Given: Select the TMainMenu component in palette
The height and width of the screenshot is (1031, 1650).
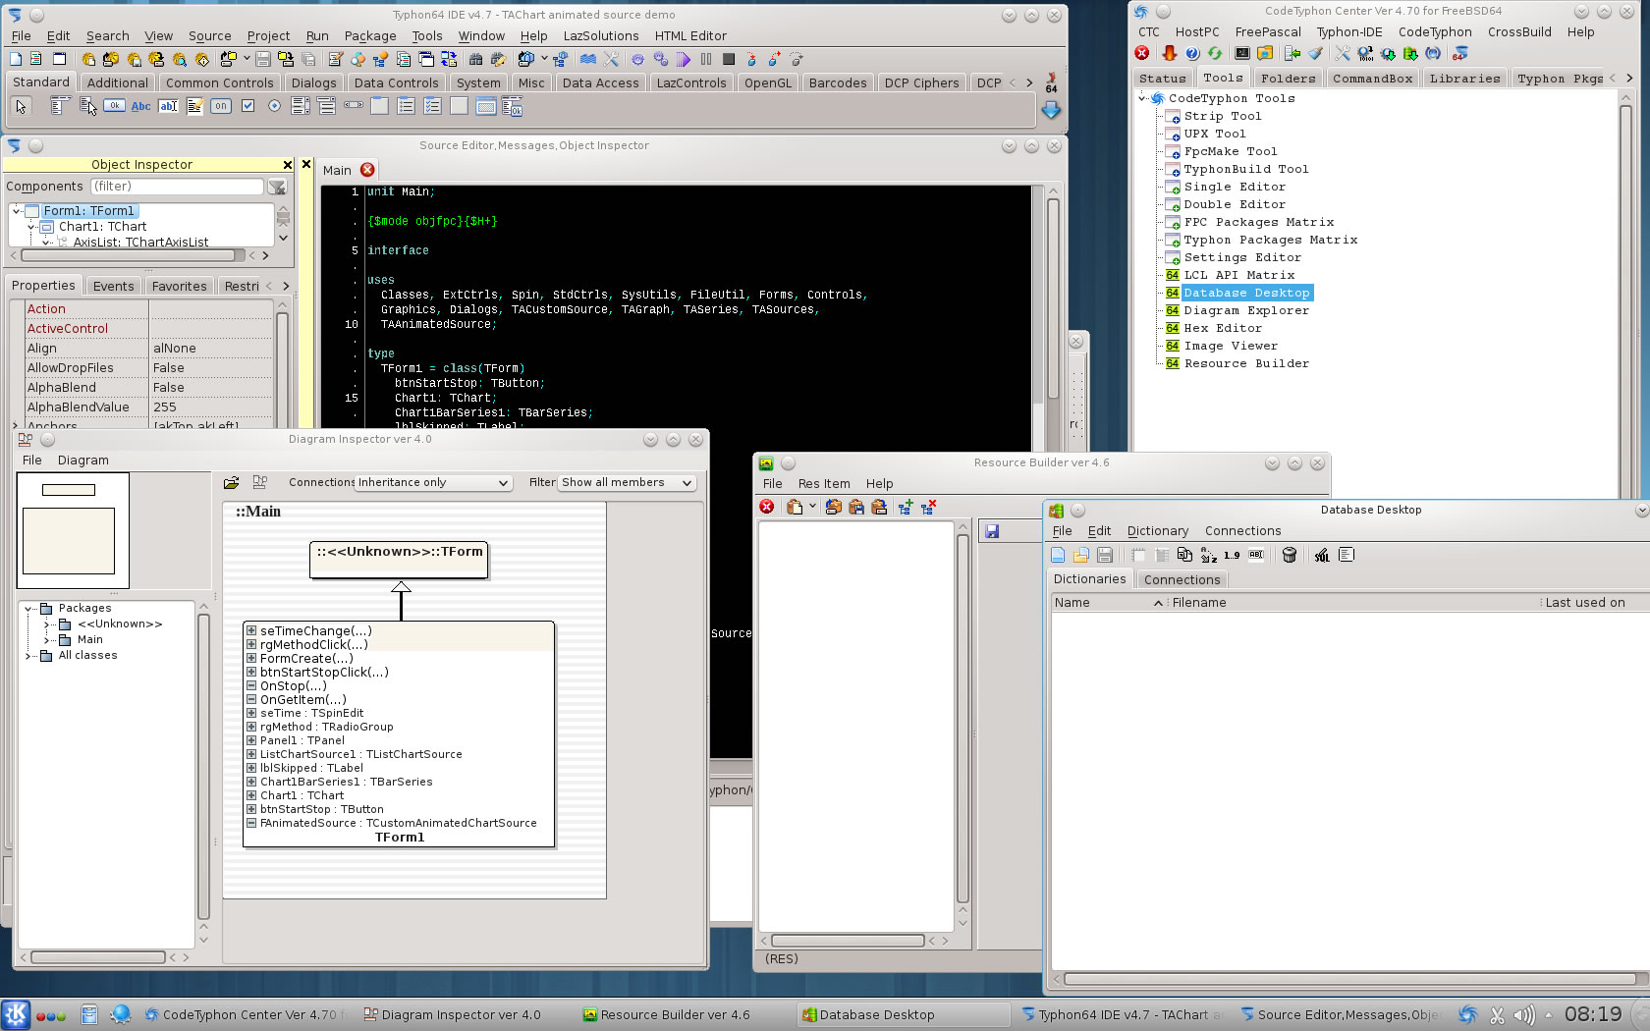Looking at the screenshot, I should pos(60,106).
